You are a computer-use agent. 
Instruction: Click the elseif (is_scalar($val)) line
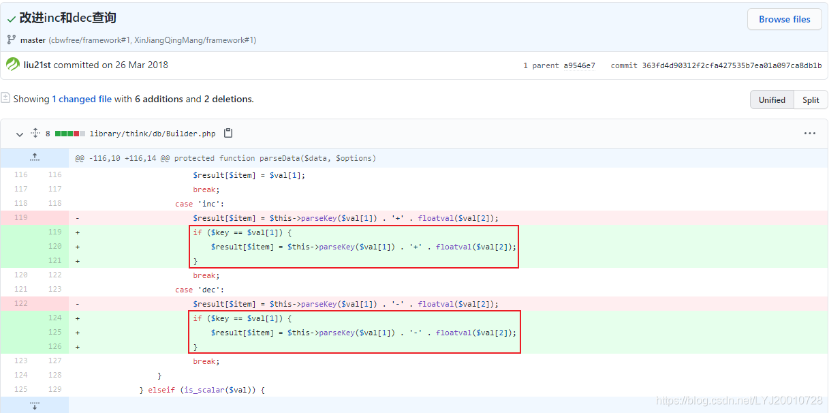202,390
